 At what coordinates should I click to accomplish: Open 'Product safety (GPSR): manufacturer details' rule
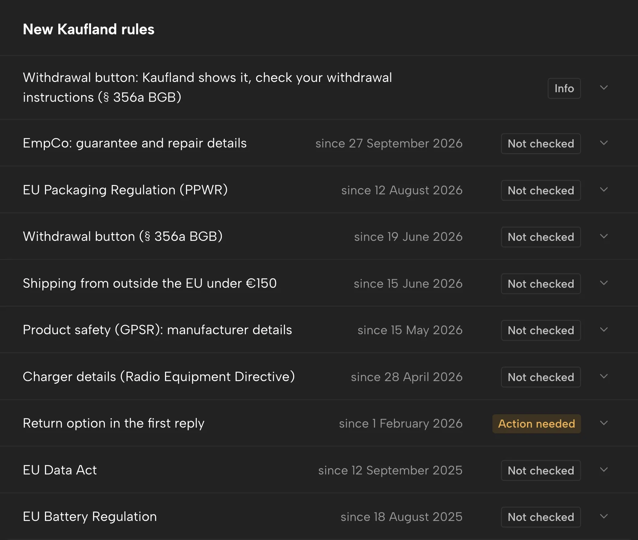tap(157, 330)
